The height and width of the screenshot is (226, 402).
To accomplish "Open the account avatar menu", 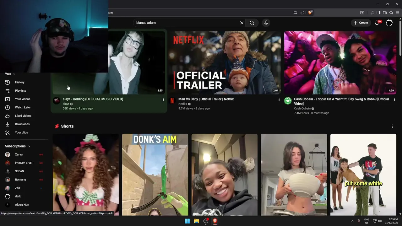I will pyautogui.click(x=389, y=23).
